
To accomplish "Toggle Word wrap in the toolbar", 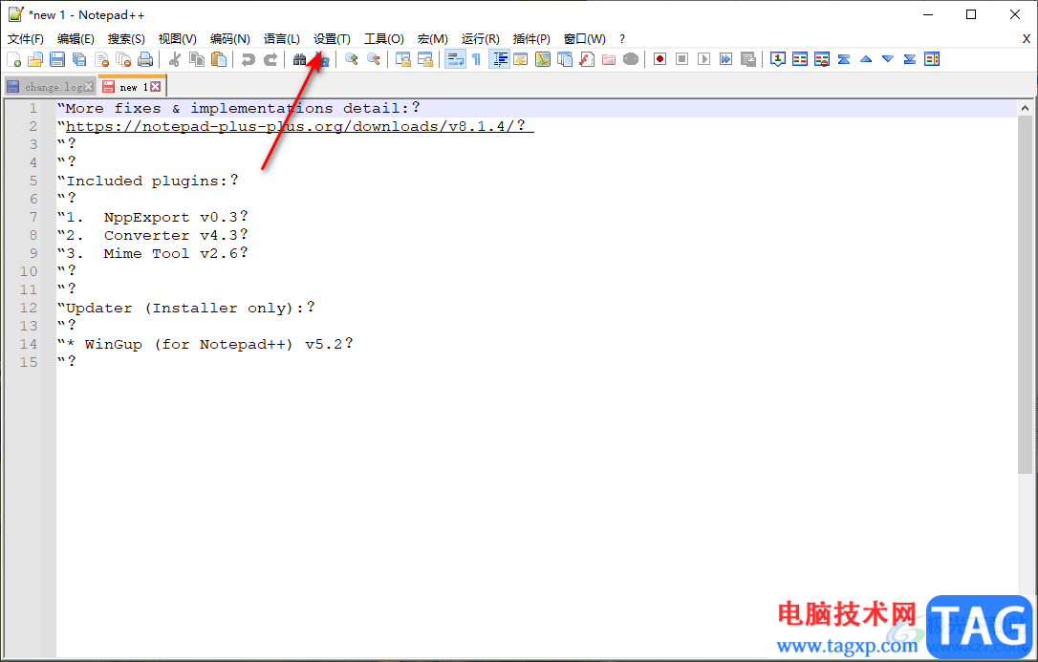I will pyautogui.click(x=455, y=59).
